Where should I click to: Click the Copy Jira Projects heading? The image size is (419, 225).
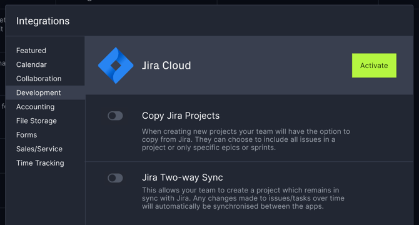pos(181,116)
